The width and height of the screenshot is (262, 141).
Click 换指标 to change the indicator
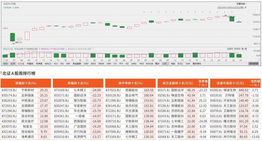237,49
